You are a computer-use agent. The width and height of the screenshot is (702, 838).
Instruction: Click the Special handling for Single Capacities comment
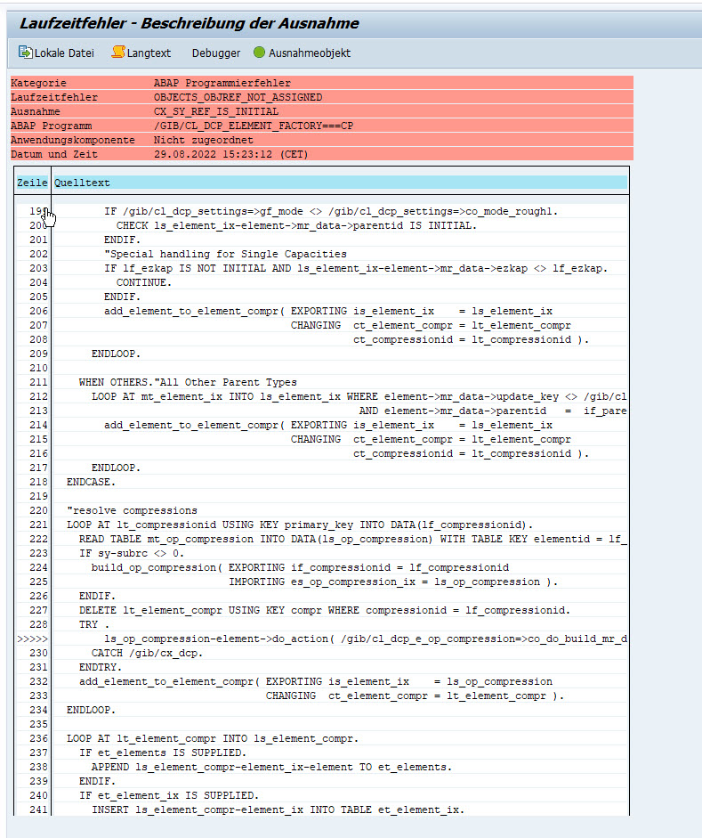click(224, 254)
